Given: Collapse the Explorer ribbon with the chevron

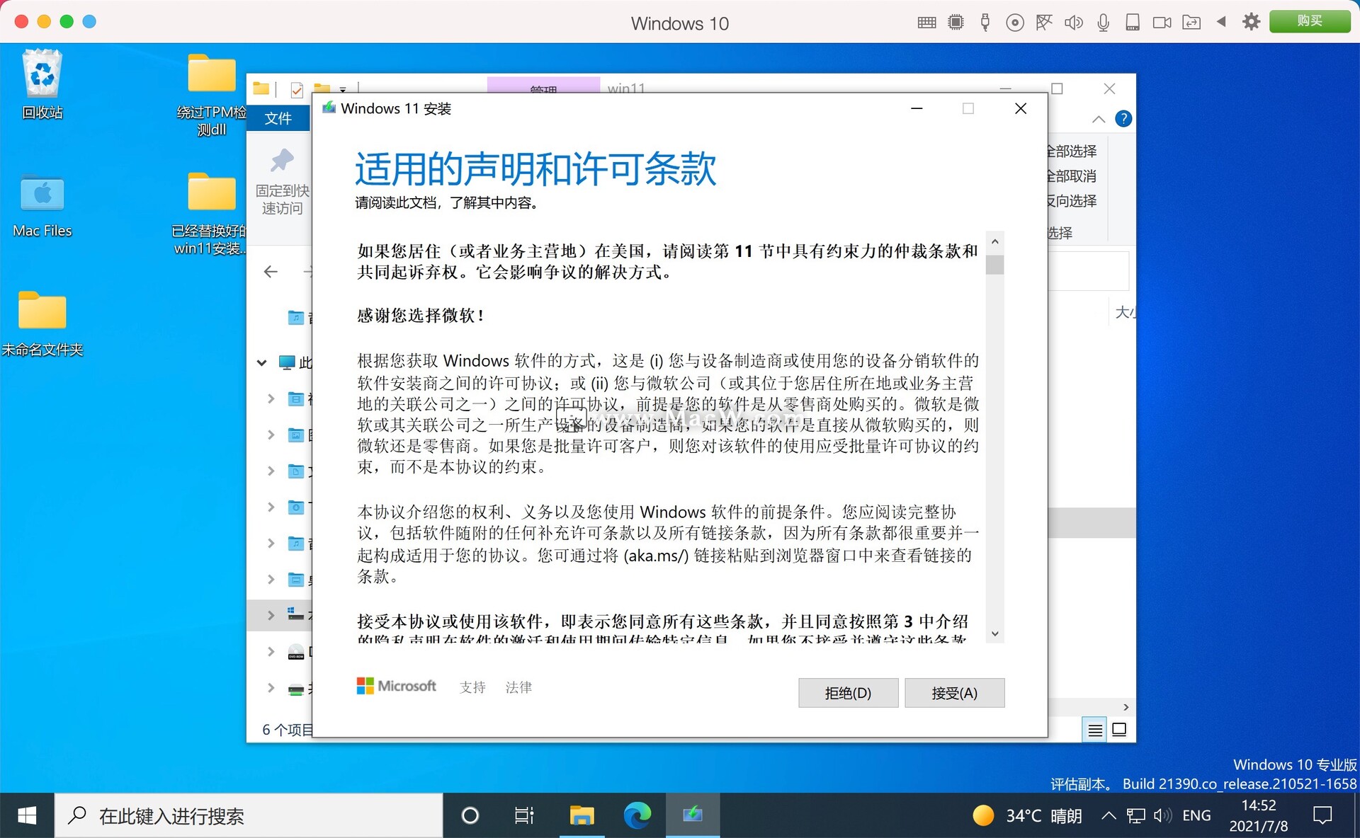Looking at the screenshot, I should pyautogui.click(x=1099, y=119).
